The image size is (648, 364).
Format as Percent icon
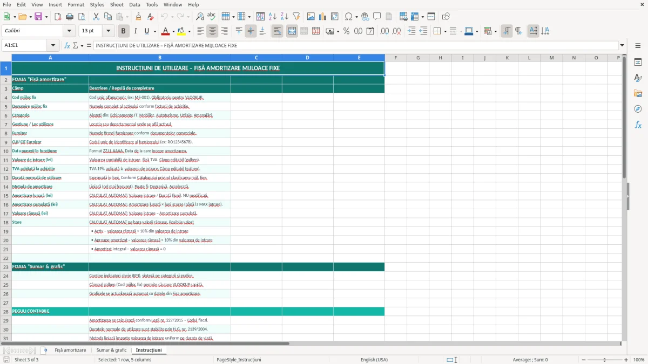pos(346,31)
